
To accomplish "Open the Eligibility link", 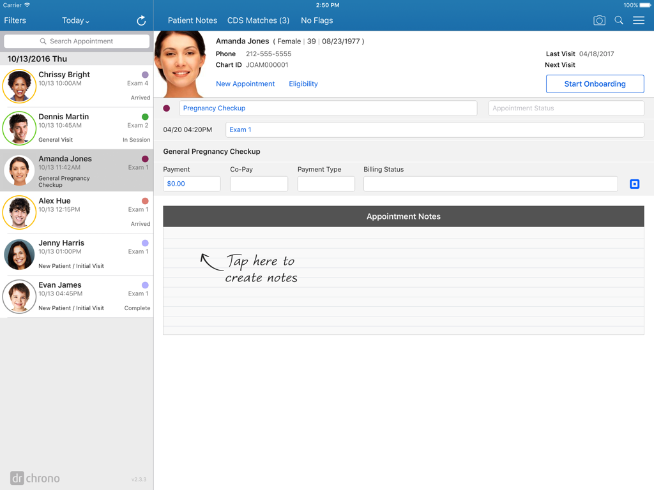I will pos(303,84).
